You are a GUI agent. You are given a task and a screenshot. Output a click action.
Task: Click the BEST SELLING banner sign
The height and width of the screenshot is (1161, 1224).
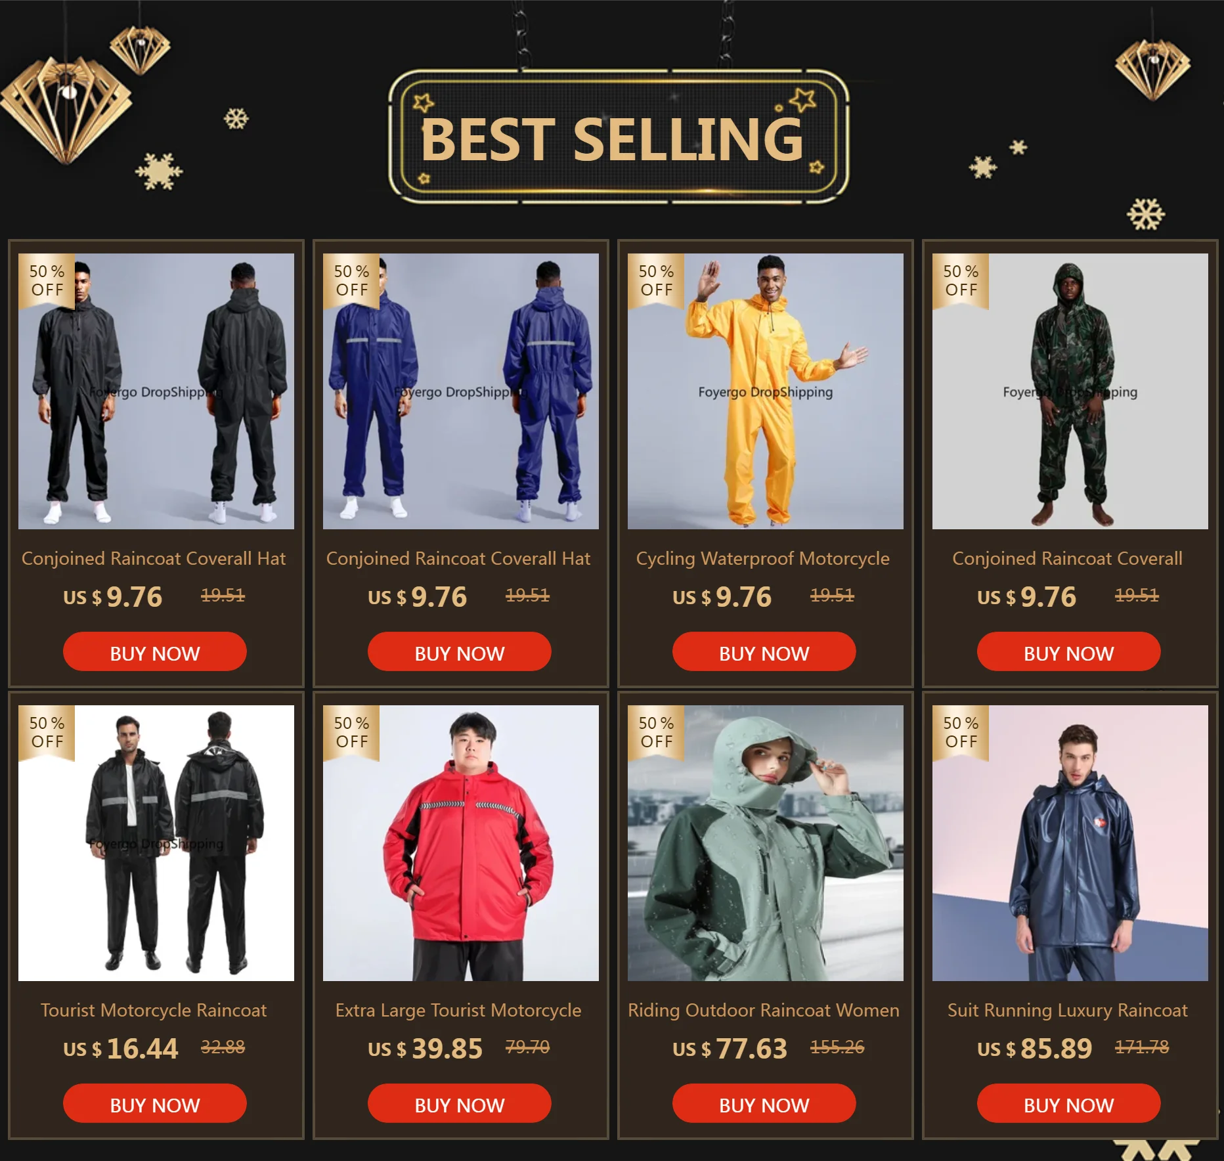pos(619,136)
